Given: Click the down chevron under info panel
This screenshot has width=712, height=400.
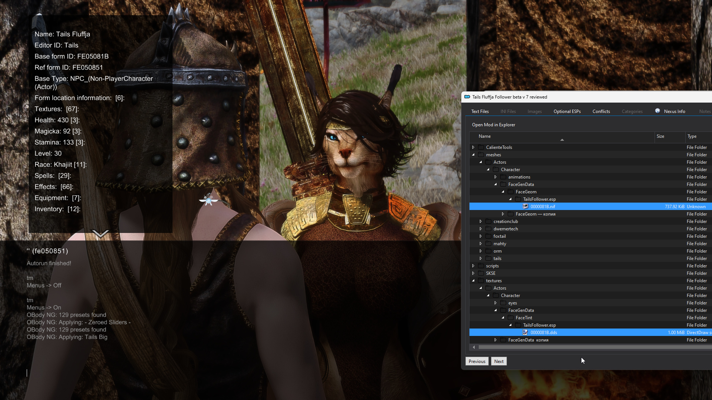Looking at the screenshot, I should point(100,233).
